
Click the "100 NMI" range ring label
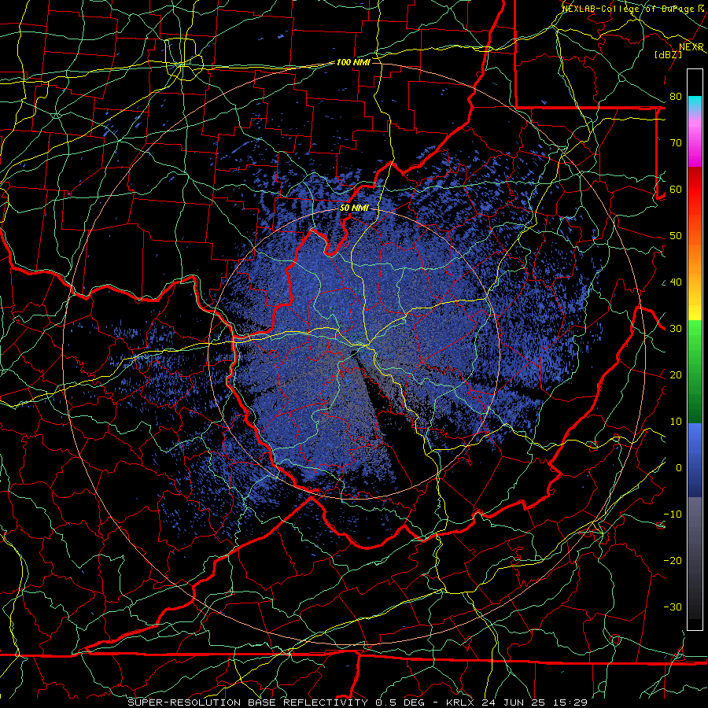353,62
